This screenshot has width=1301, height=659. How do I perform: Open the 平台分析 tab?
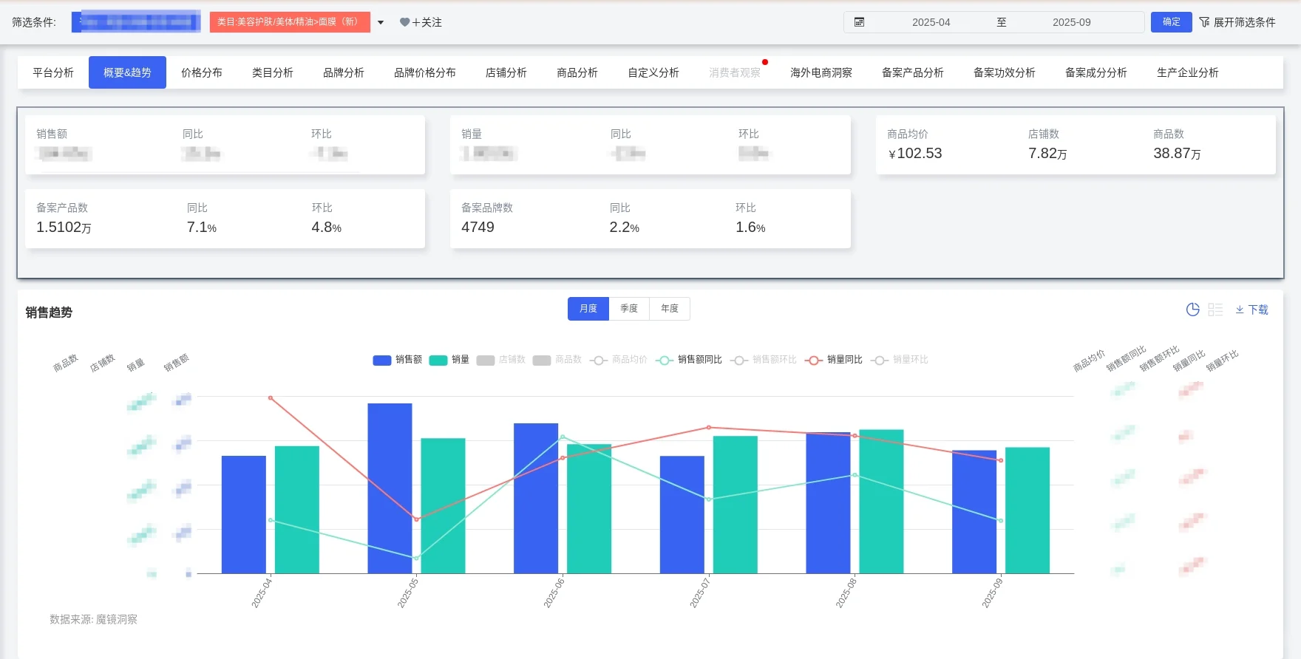pyautogui.click(x=53, y=72)
